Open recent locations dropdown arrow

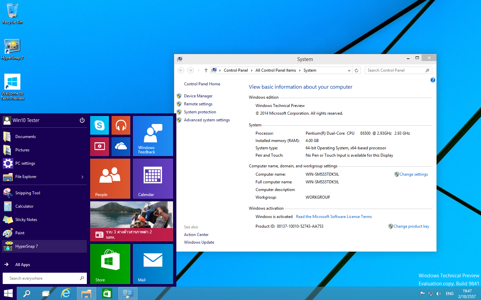click(x=198, y=70)
